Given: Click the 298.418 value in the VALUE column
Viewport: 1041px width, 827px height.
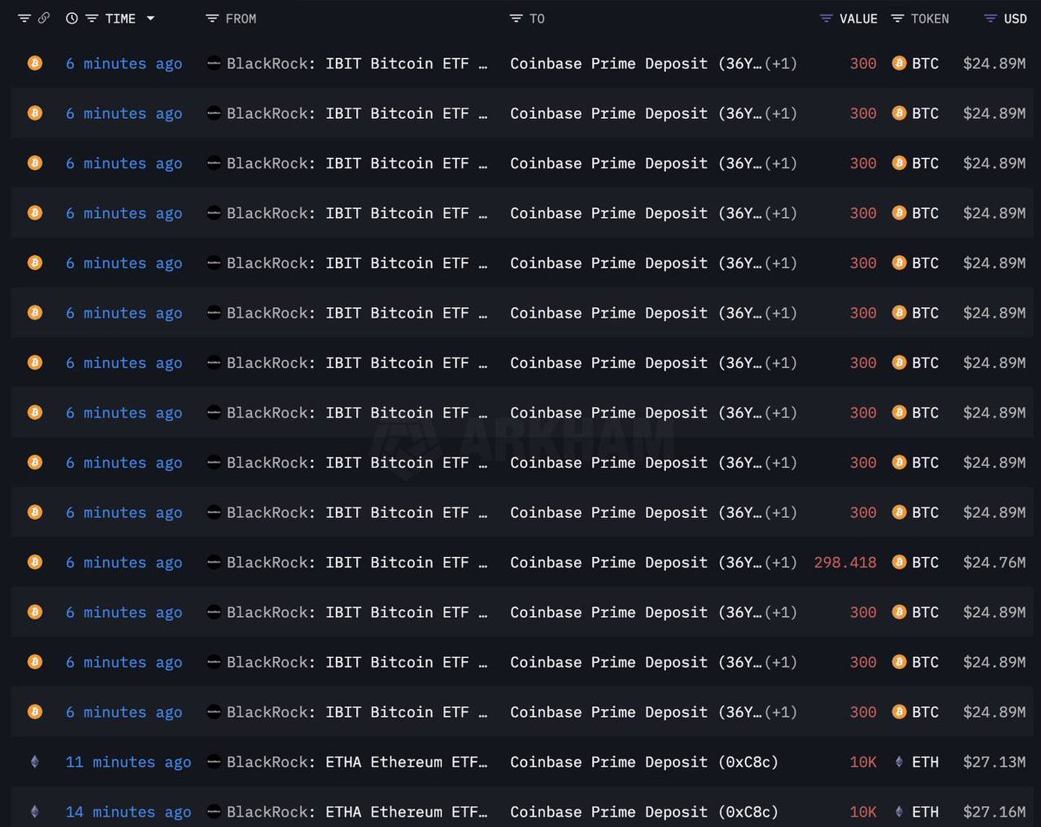Looking at the screenshot, I should pyautogui.click(x=845, y=562).
